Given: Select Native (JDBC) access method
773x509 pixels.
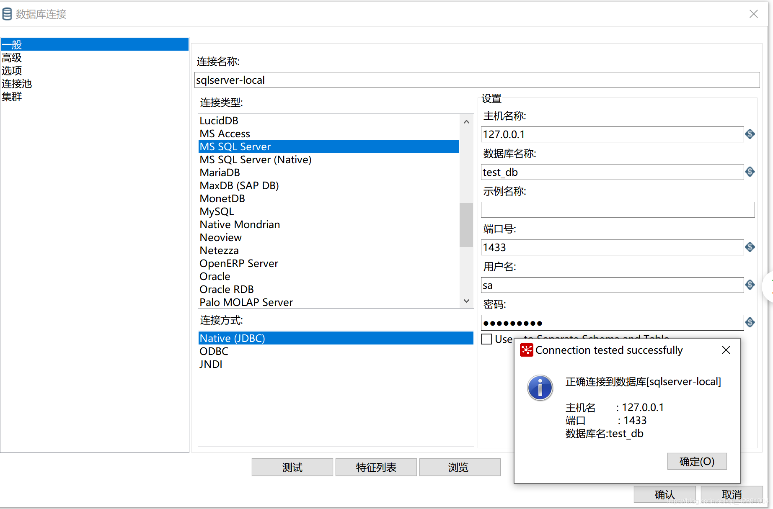Looking at the screenshot, I should pyautogui.click(x=336, y=338).
